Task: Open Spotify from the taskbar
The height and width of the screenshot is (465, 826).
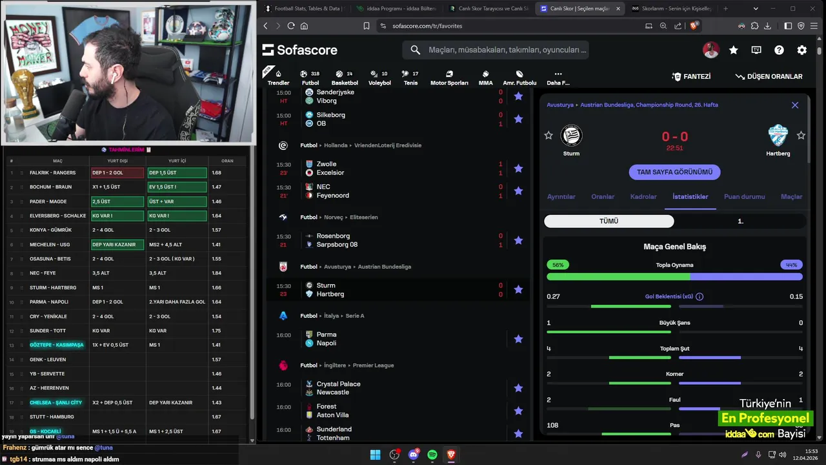Action: 432,455
